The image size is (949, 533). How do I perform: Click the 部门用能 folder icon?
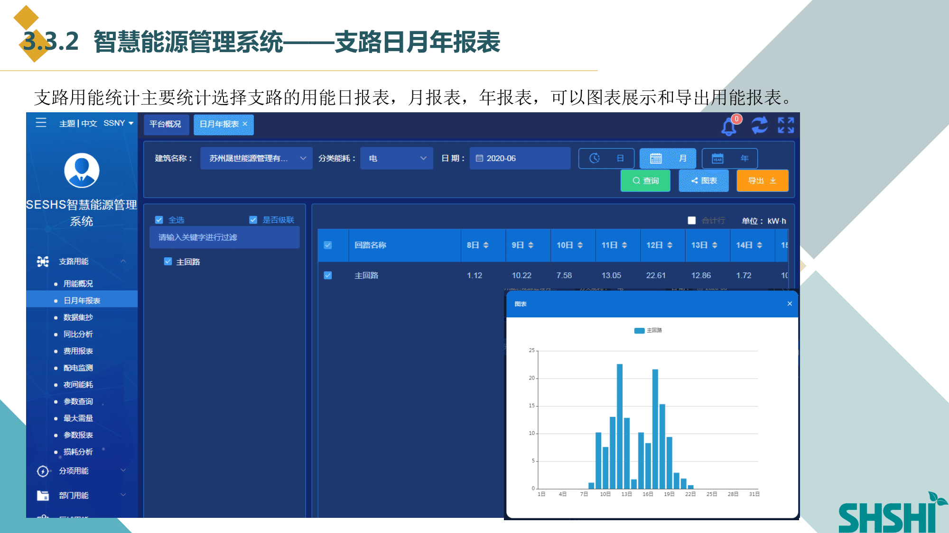tap(43, 496)
